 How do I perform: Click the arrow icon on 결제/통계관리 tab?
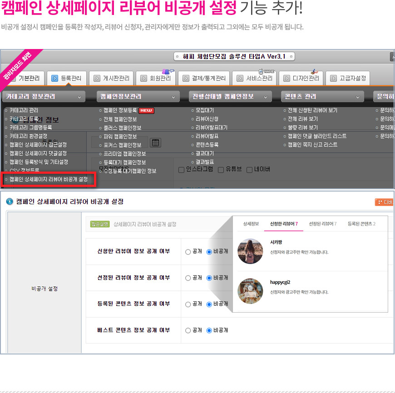point(186,79)
